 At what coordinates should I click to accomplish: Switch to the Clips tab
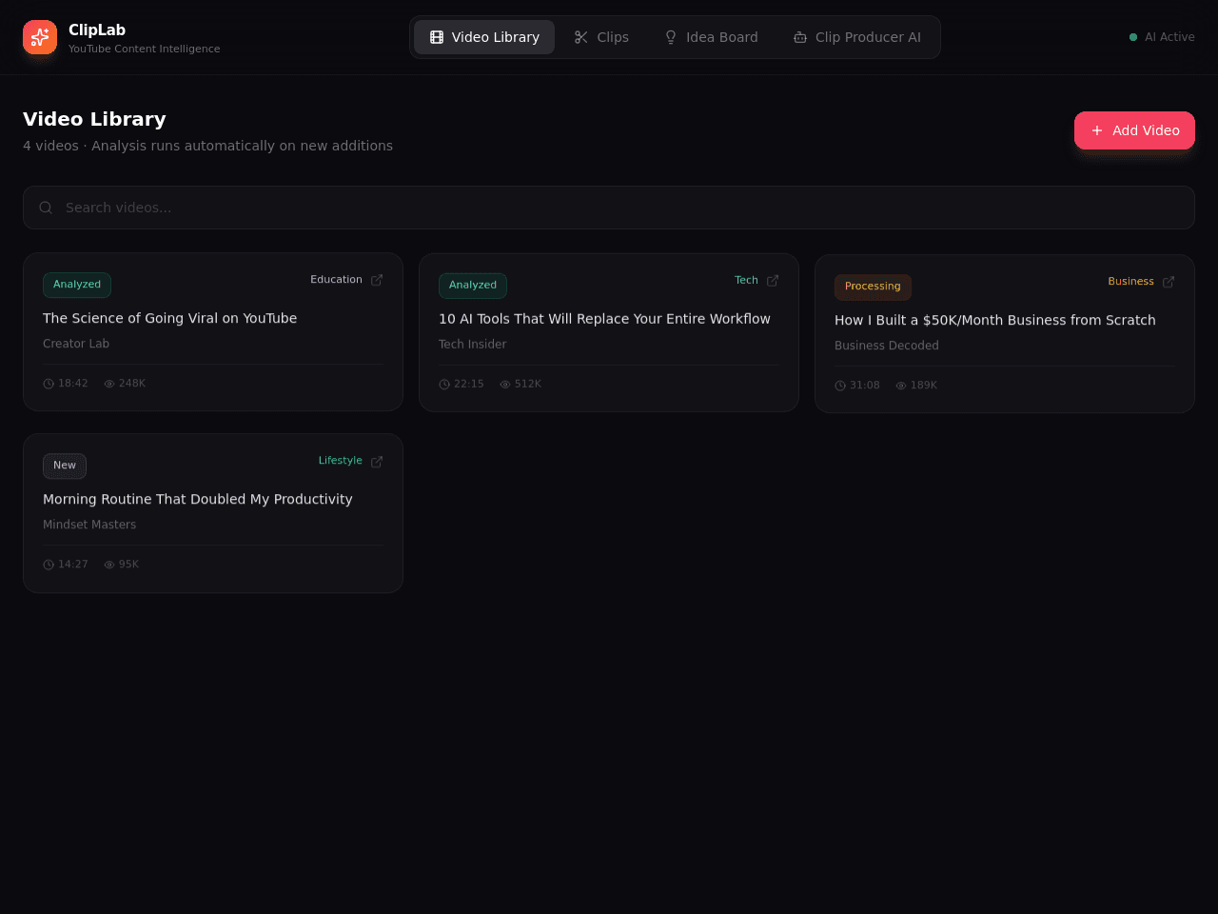click(x=601, y=37)
